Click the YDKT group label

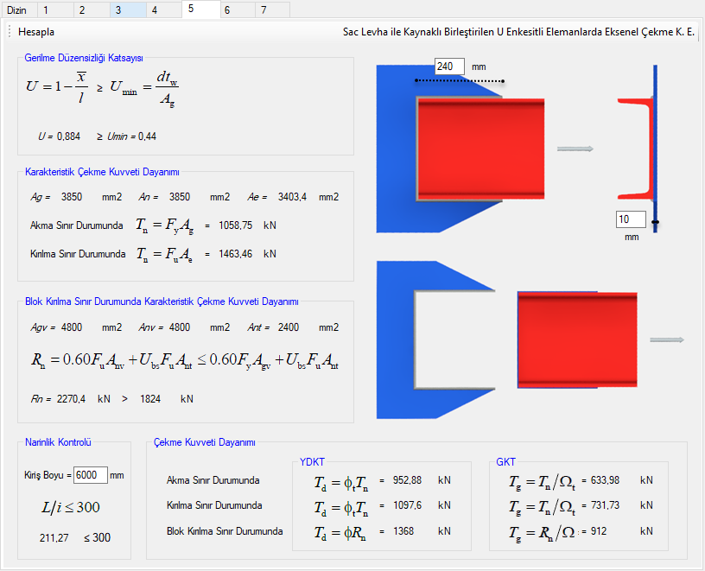[x=312, y=462]
